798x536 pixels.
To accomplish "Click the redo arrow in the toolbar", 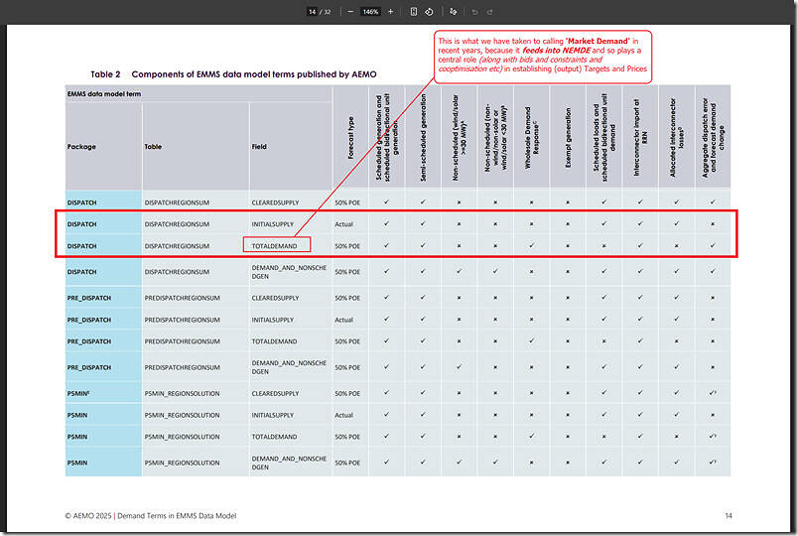I will [491, 11].
